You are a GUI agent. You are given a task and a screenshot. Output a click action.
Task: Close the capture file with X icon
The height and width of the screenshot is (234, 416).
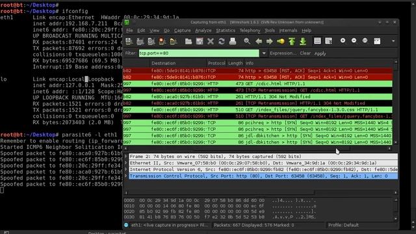(x=211, y=41)
